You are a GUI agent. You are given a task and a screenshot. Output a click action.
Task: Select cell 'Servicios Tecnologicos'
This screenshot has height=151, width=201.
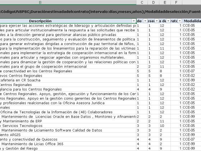point(68,126)
